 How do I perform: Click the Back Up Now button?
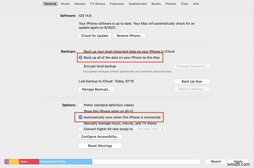[x=192, y=82]
